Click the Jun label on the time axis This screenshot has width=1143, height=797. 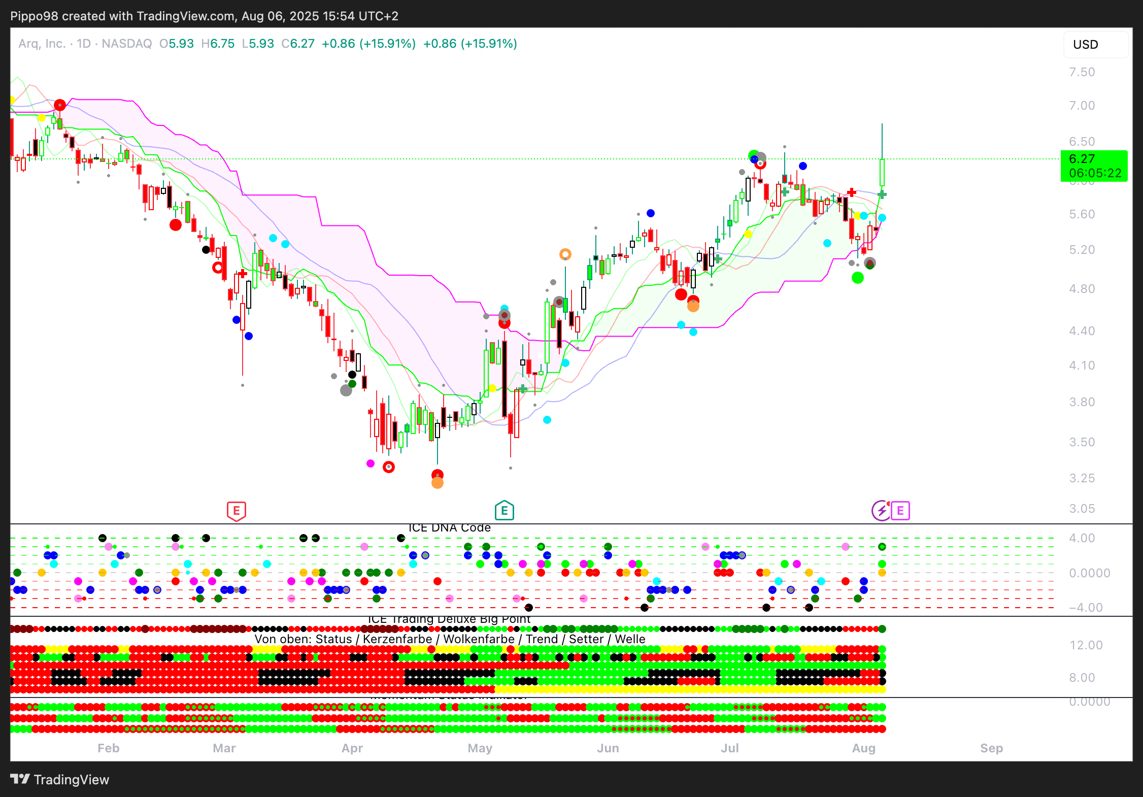click(x=608, y=748)
